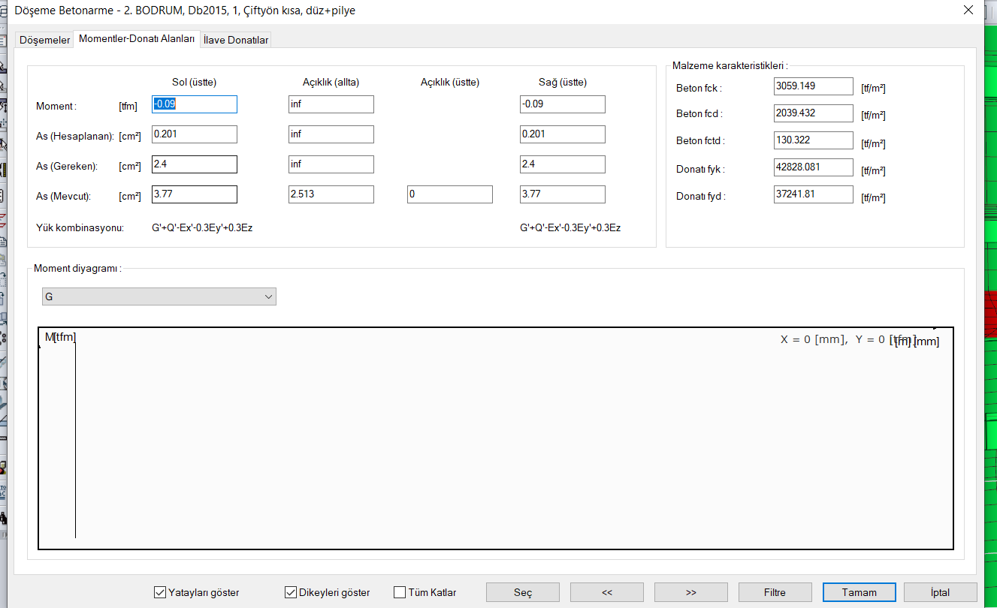Click the Beton fctd field 130.322
This screenshot has height=608, width=997.
coord(814,140)
